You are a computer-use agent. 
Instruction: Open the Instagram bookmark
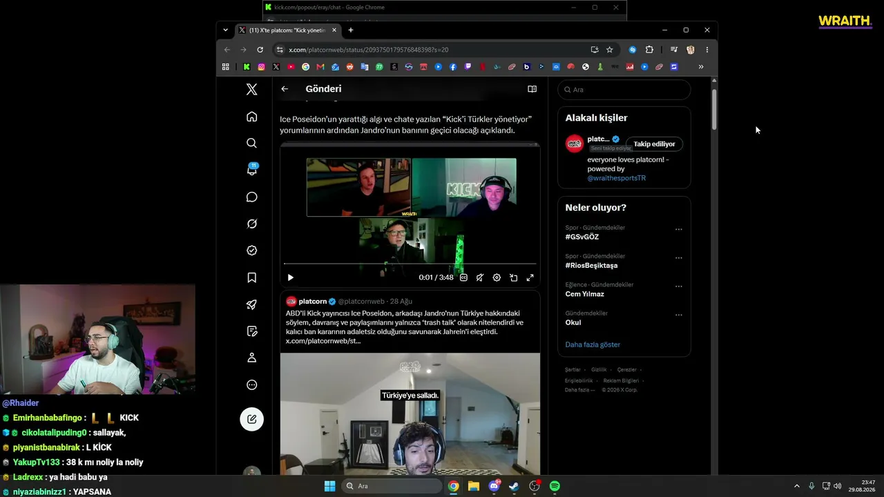(261, 67)
